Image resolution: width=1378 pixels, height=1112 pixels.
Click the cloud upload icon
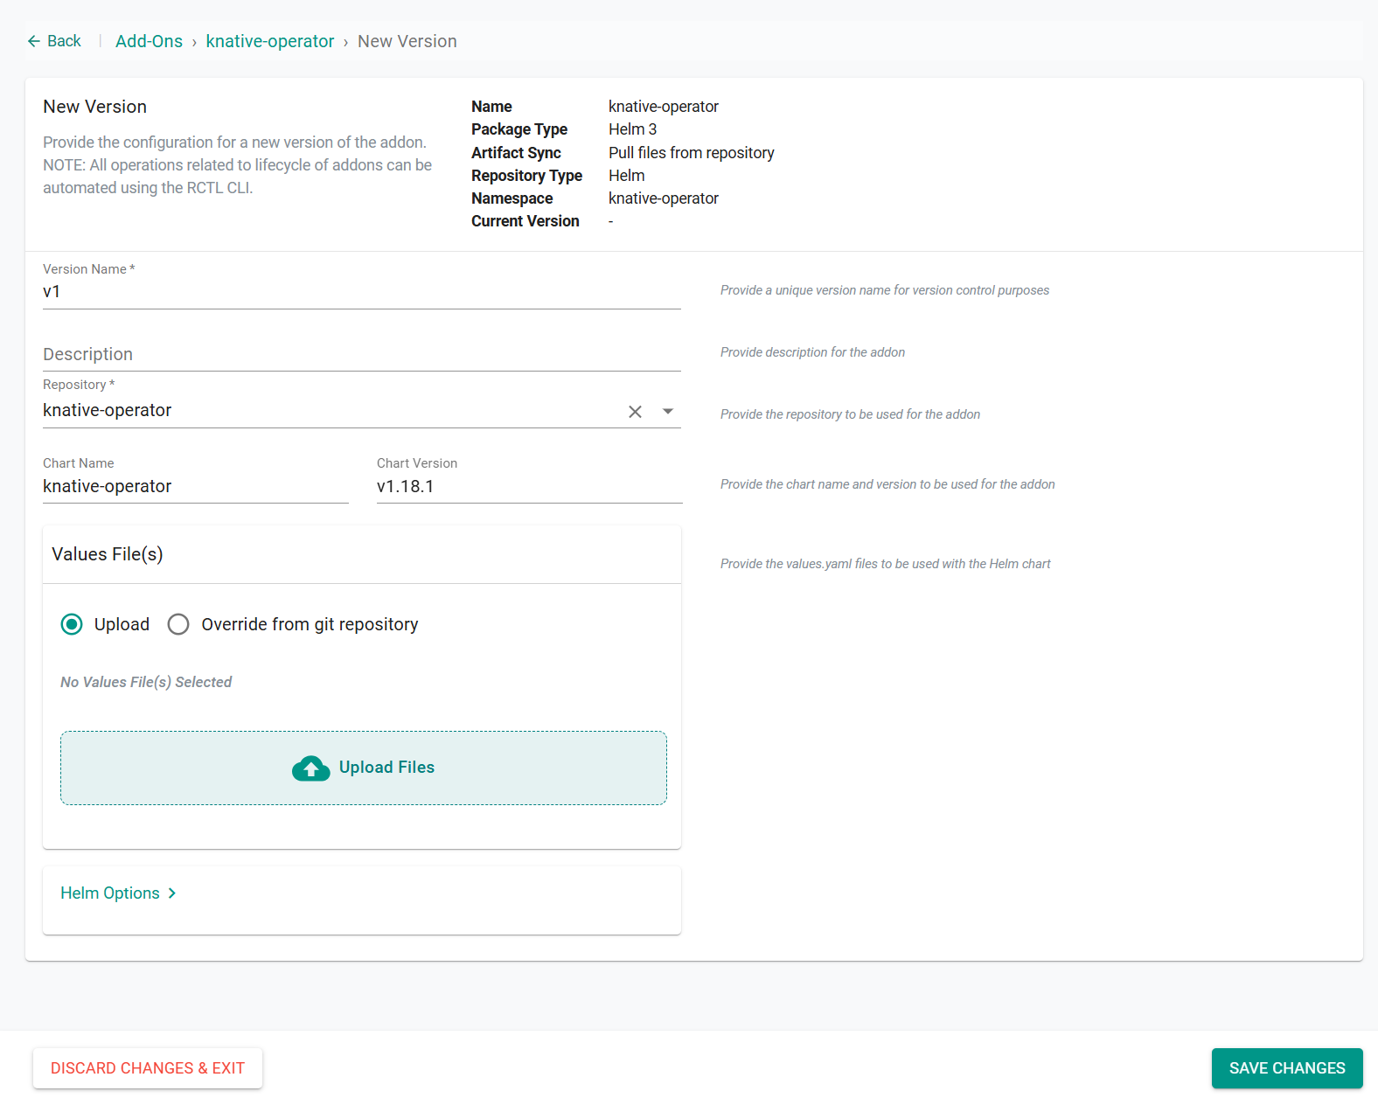click(310, 768)
